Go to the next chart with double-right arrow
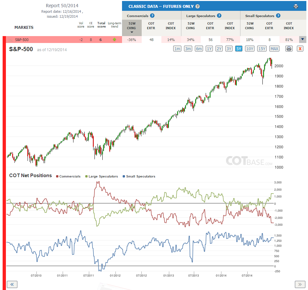308x290 pixels. [x=300, y=284]
